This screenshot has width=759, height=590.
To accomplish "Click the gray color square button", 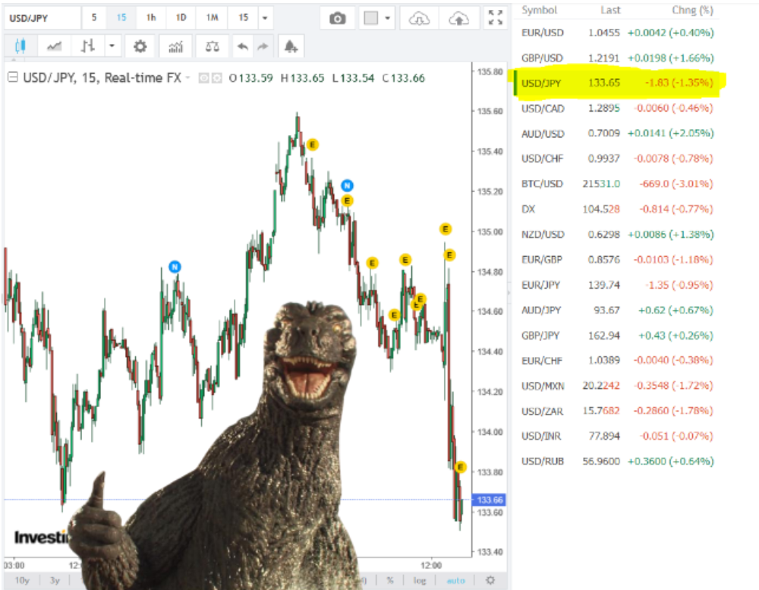I will (x=371, y=18).
